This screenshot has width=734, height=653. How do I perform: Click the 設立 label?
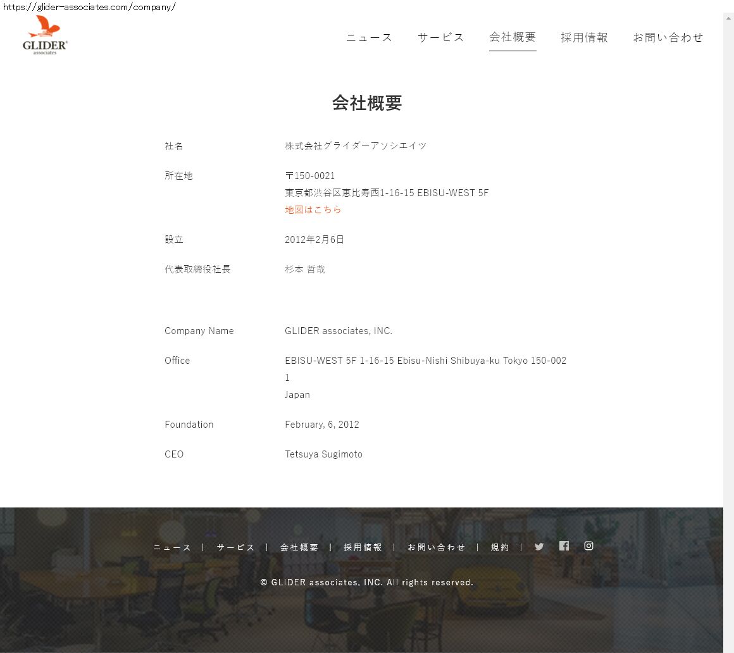click(x=173, y=240)
